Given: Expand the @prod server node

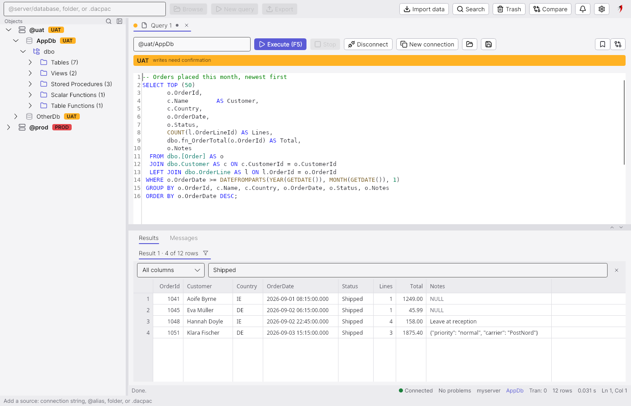Looking at the screenshot, I should coord(9,127).
